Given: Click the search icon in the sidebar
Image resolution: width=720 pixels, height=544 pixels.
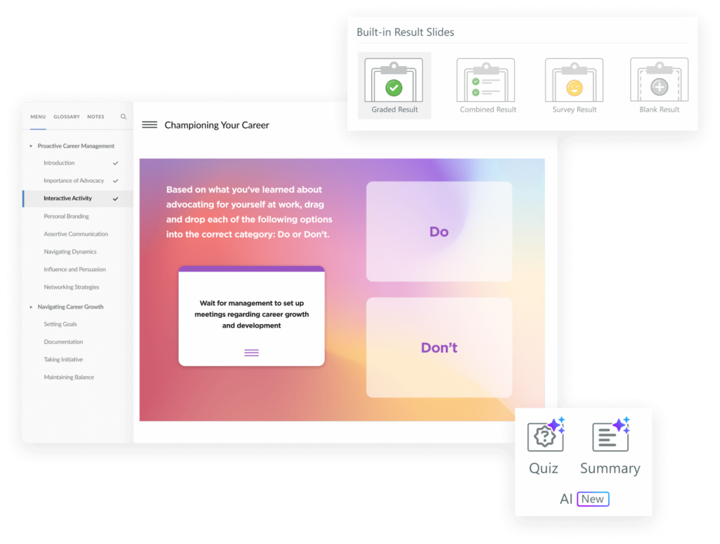Looking at the screenshot, I should click(x=123, y=117).
